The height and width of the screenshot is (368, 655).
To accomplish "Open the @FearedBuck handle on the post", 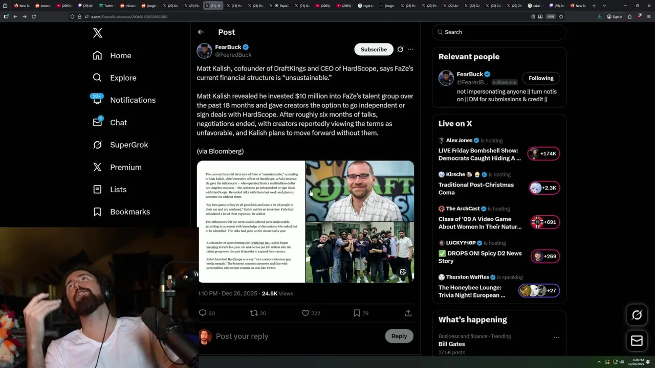I will coord(233,55).
